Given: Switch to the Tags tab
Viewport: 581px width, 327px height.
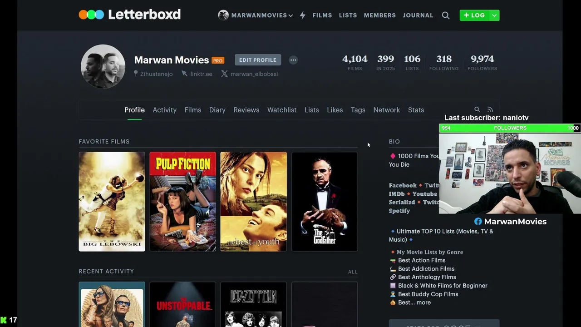Looking at the screenshot, I should pos(358,110).
